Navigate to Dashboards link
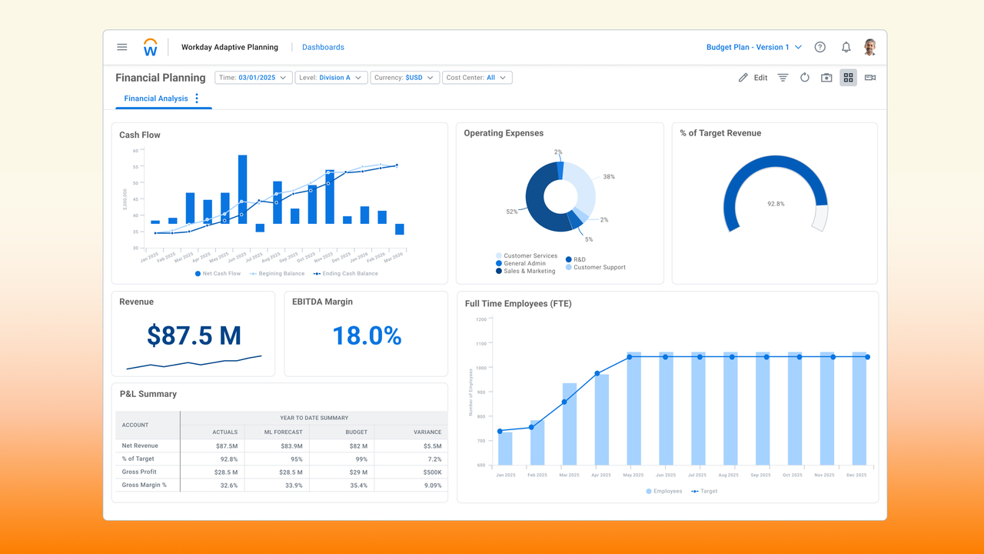This screenshot has width=984, height=554. (323, 47)
